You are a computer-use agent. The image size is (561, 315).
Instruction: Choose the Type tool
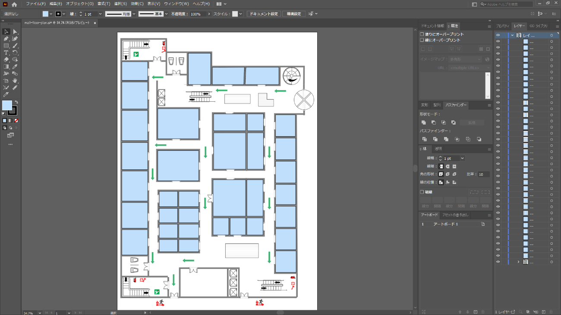click(6, 53)
